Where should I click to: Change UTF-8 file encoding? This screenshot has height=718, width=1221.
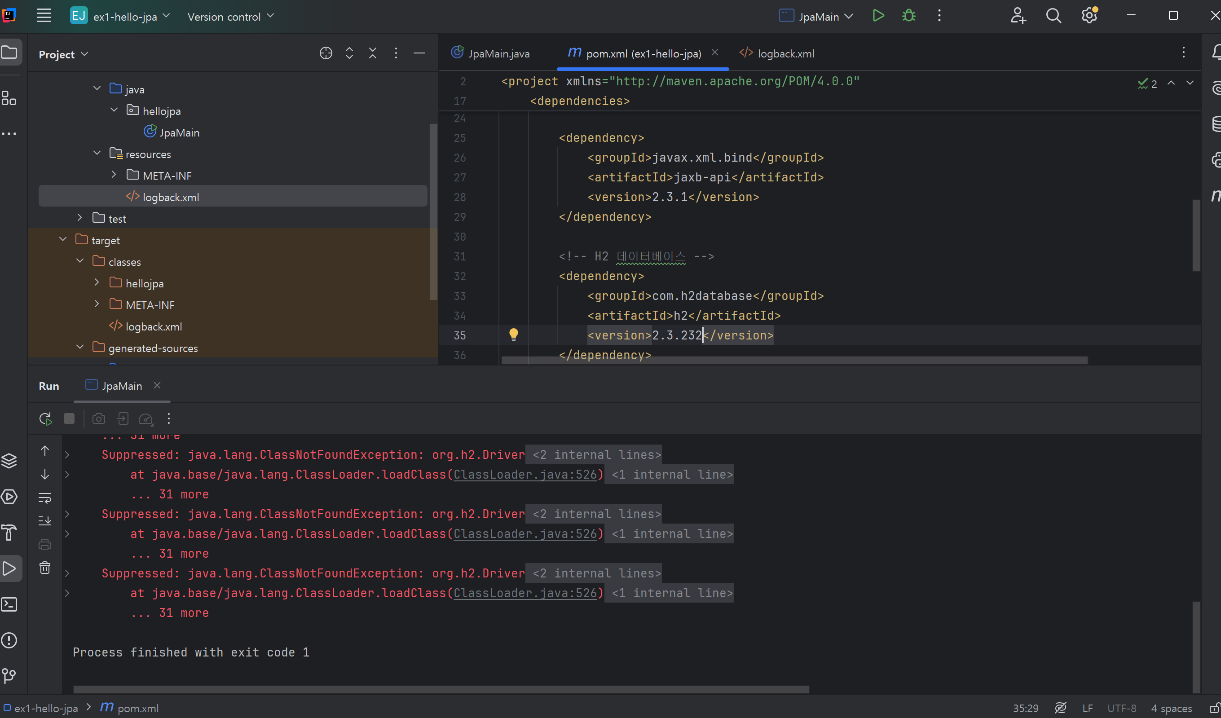click(1121, 708)
